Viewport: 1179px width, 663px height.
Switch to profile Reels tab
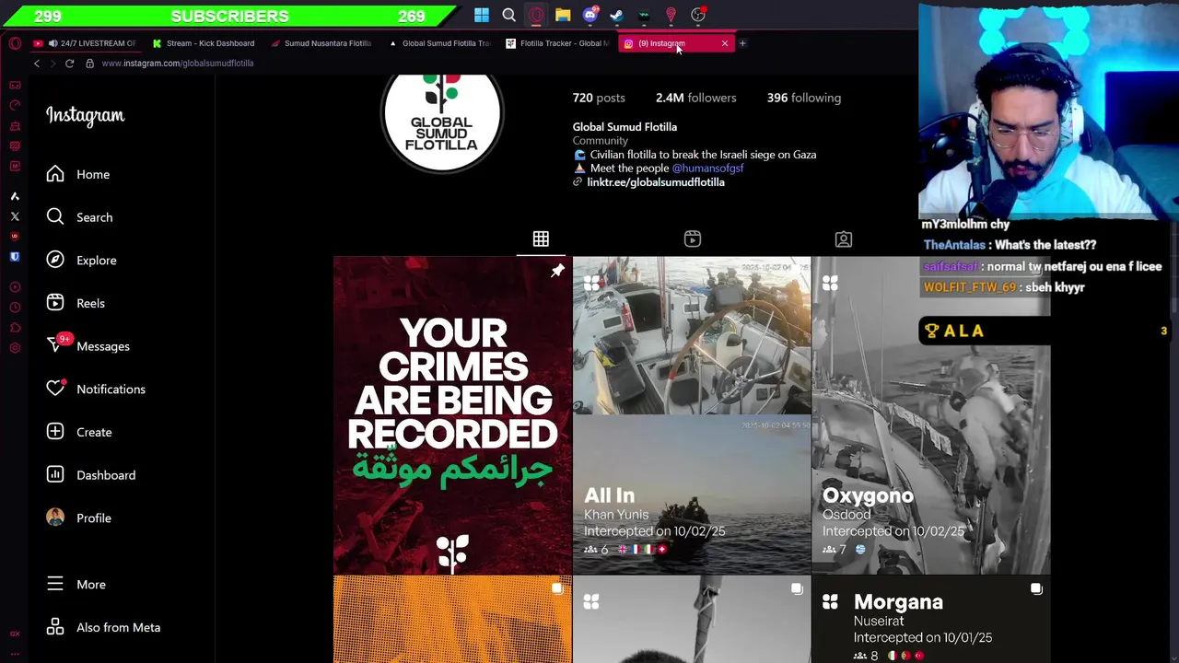pyautogui.click(x=693, y=239)
